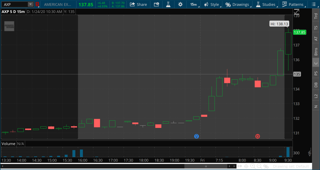Select the C sidebar tab
The height and width of the screenshot is (170, 320).
point(316,63)
